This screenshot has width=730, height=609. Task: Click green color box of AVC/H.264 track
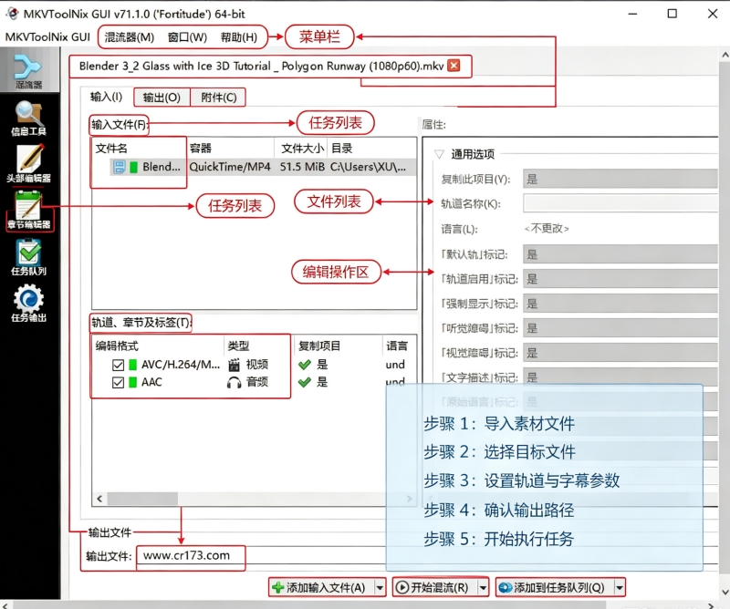coord(132,365)
